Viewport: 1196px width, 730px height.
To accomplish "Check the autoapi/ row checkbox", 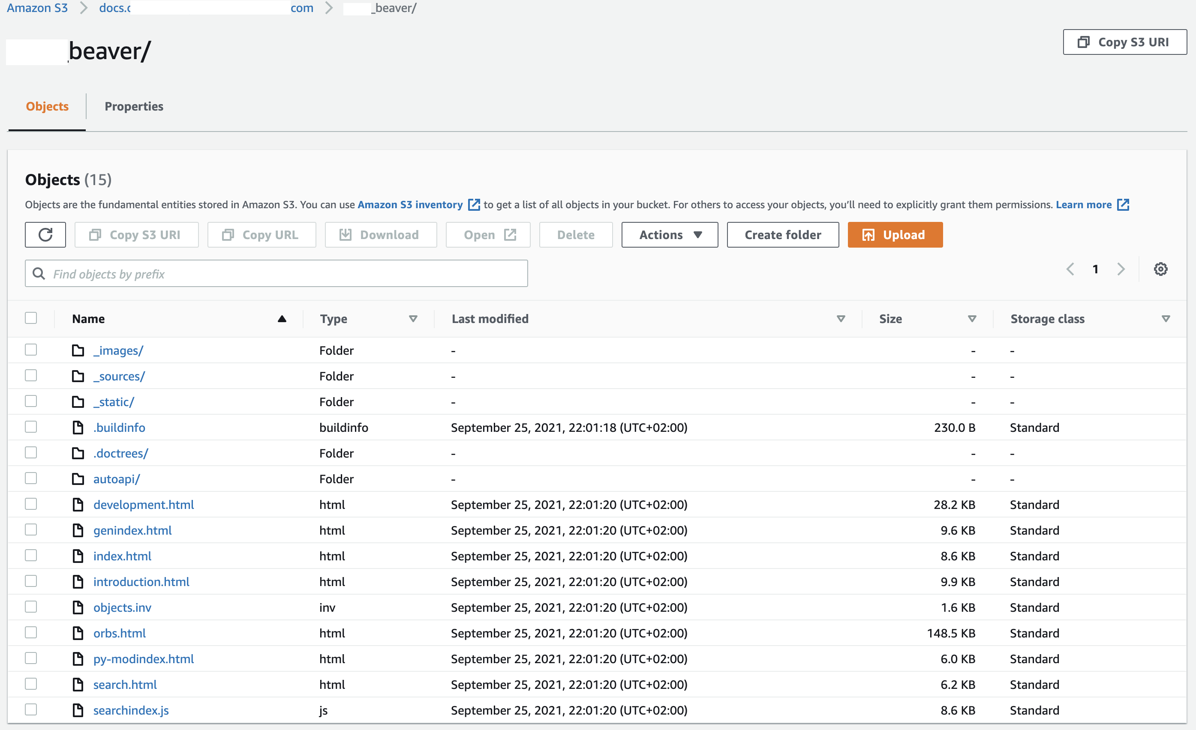I will click(x=31, y=478).
